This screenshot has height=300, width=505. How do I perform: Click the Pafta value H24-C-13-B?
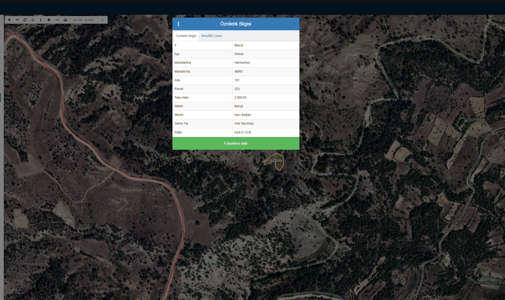243,132
